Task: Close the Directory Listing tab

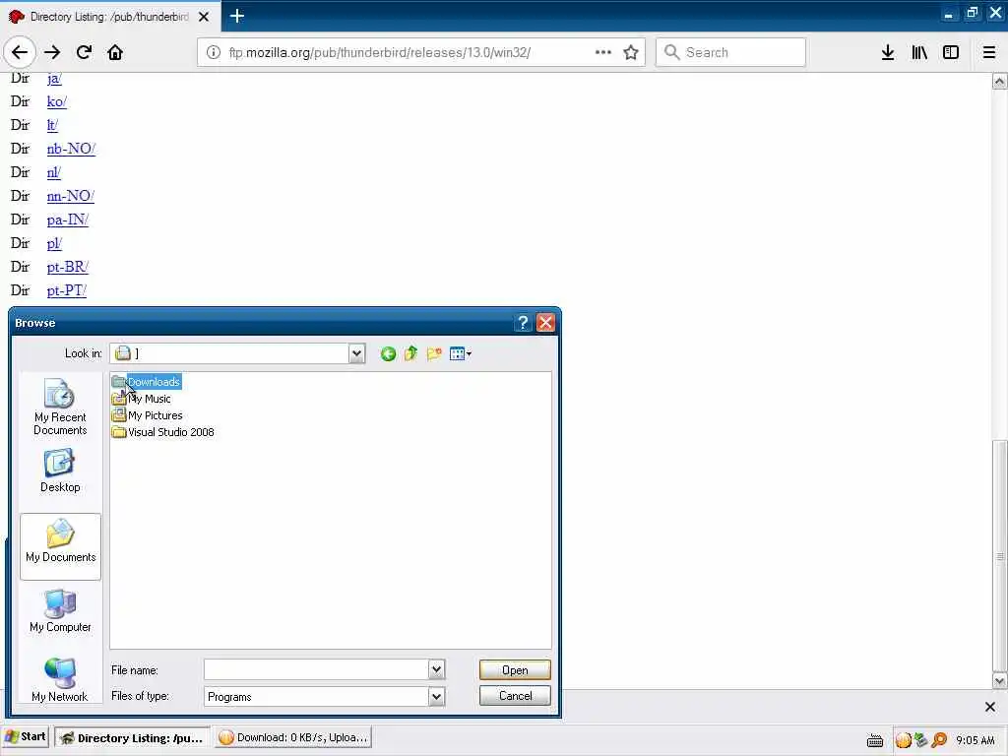Action: [x=204, y=17]
